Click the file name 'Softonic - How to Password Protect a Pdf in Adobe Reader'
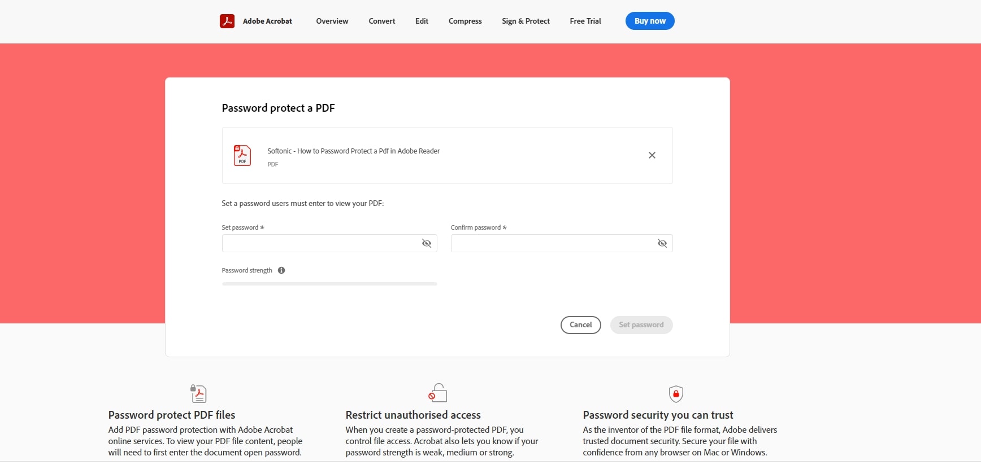Screen dimensions: 981x465 click(x=353, y=151)
